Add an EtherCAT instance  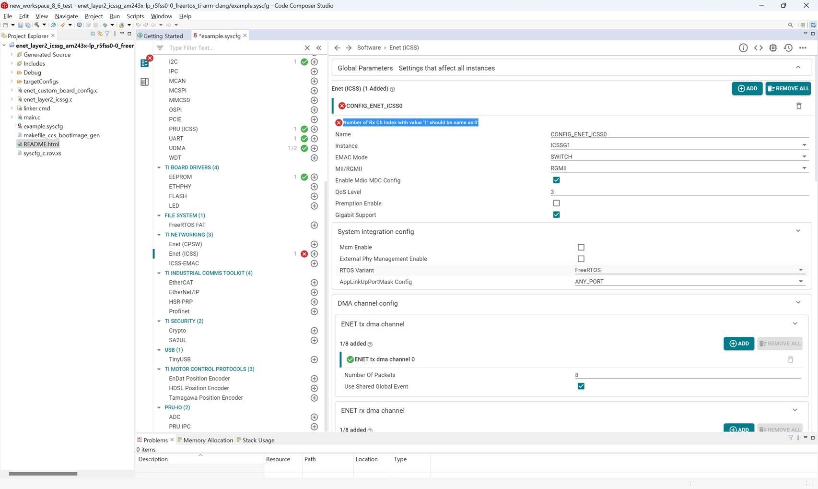coord(314,283)
